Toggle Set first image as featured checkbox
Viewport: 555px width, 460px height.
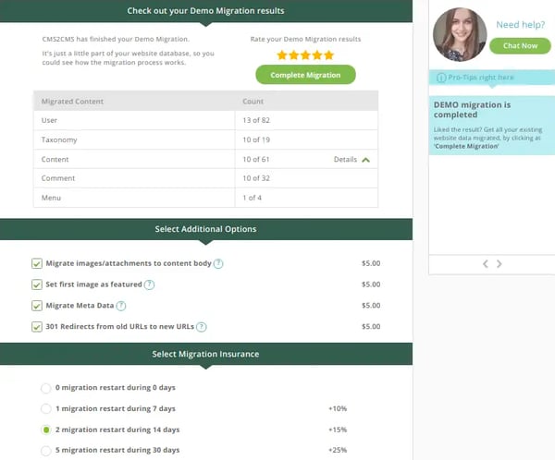click(x=37, y=284)
